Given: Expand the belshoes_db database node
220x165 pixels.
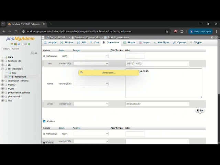Looking at the screenshot, I should [x=2, y=61].
